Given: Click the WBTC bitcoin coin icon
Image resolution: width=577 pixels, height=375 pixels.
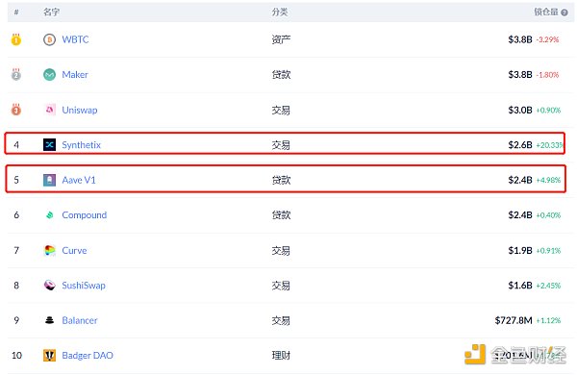Looking at the screenshot, I should click(49, 39).
